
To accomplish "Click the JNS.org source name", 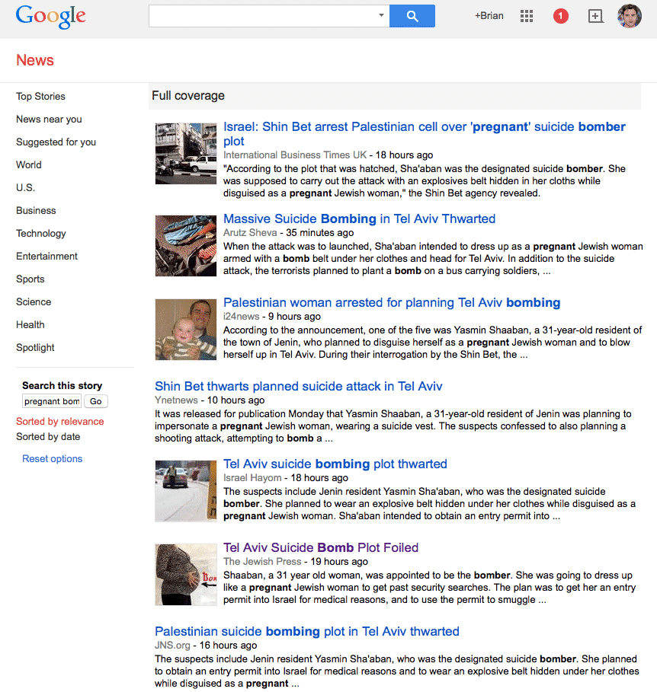I will click(x=172, y=646).
